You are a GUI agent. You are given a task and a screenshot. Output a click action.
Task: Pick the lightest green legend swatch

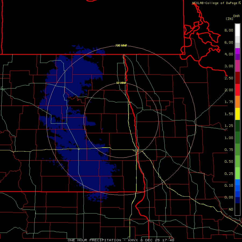coord(237,173)
